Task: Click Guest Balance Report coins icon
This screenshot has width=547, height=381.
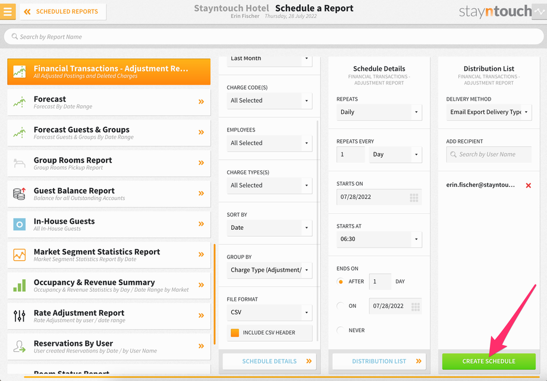Action: (20, 193)
